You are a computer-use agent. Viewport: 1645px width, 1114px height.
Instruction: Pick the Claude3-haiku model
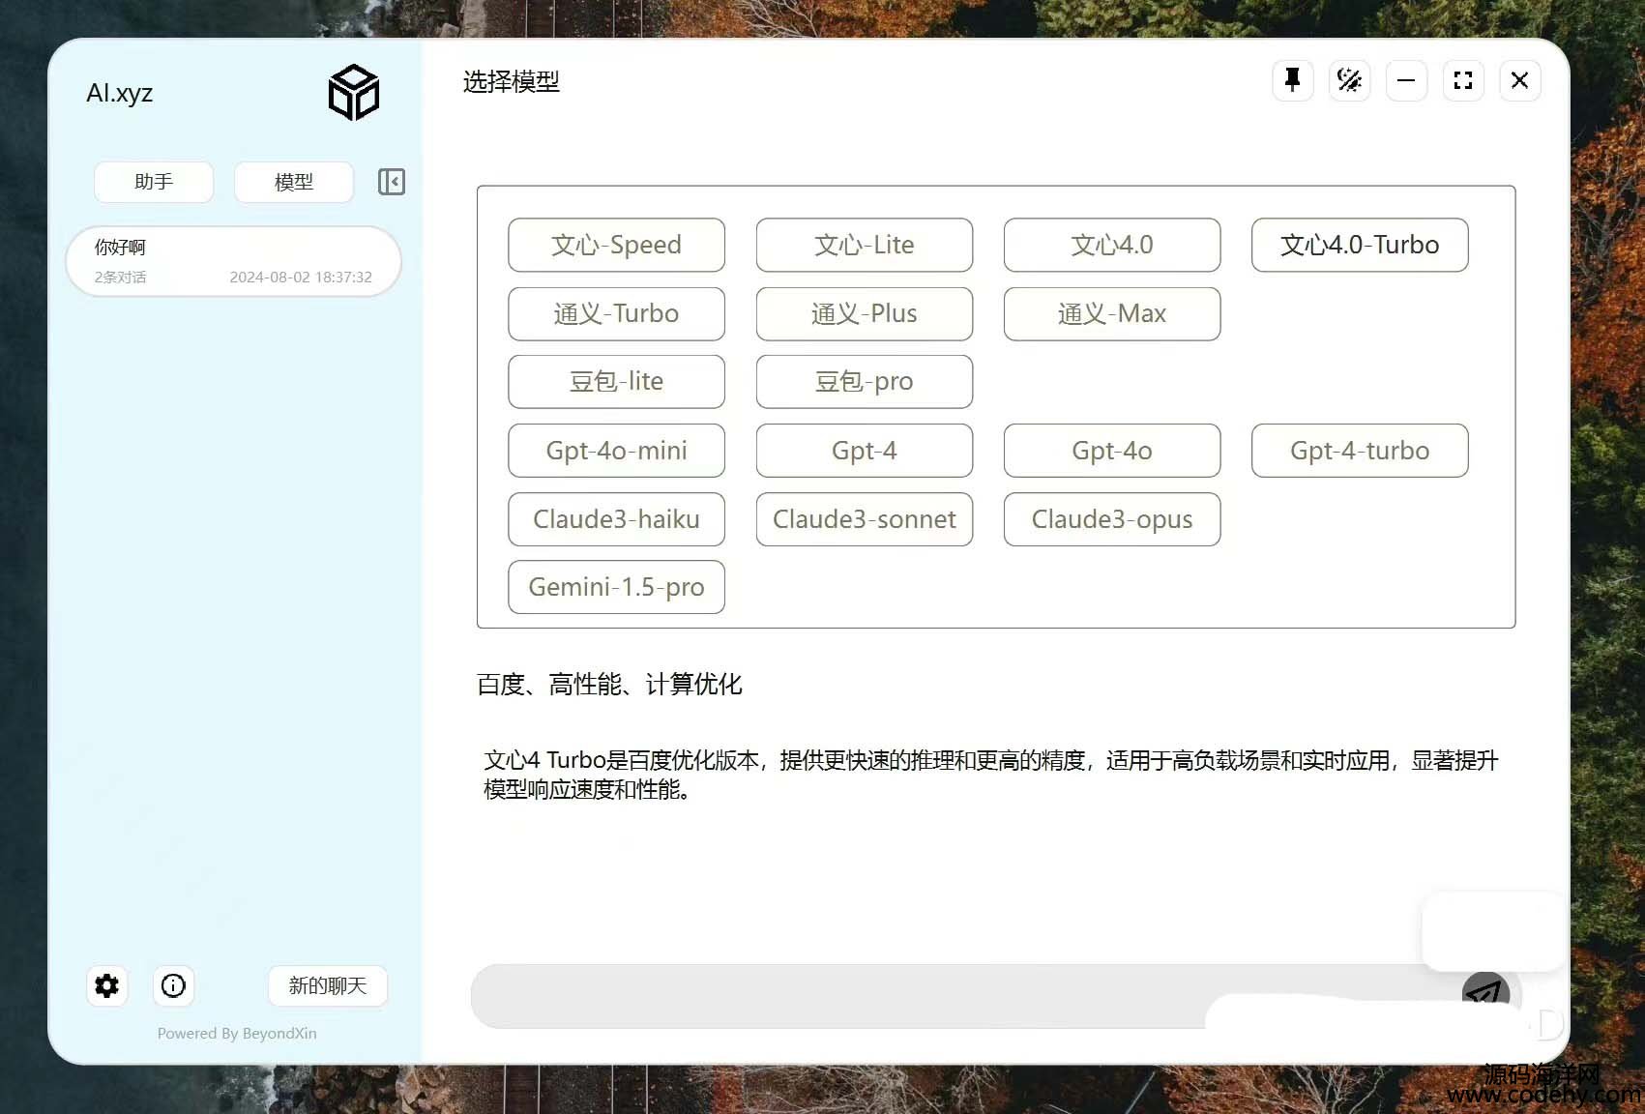point(616,519)
